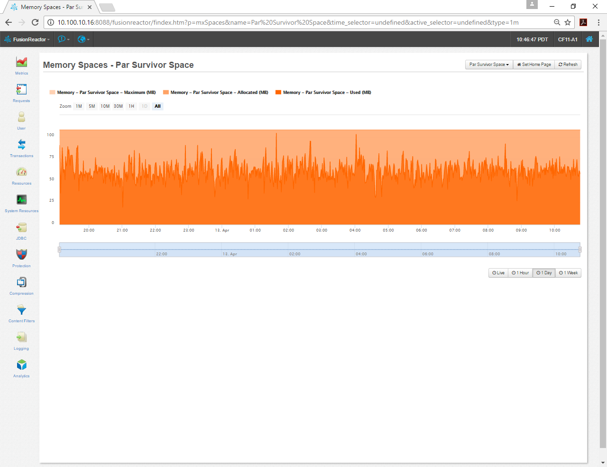Expand the notifications speech bubble dropdown
This screenshot has width=607, height=467.
pos(64,39)
